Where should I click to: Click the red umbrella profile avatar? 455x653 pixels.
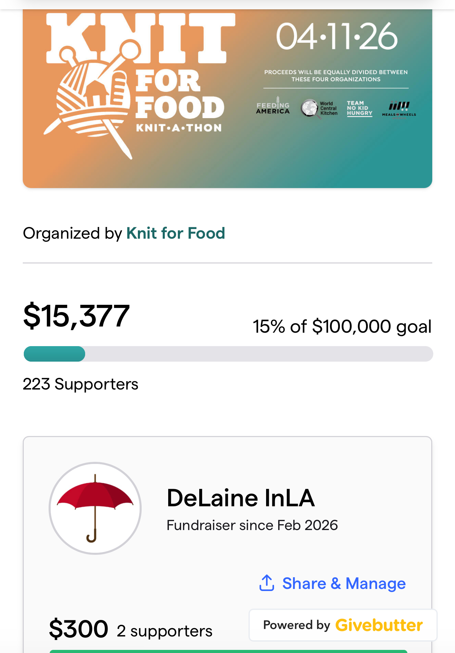coord(95,508)
